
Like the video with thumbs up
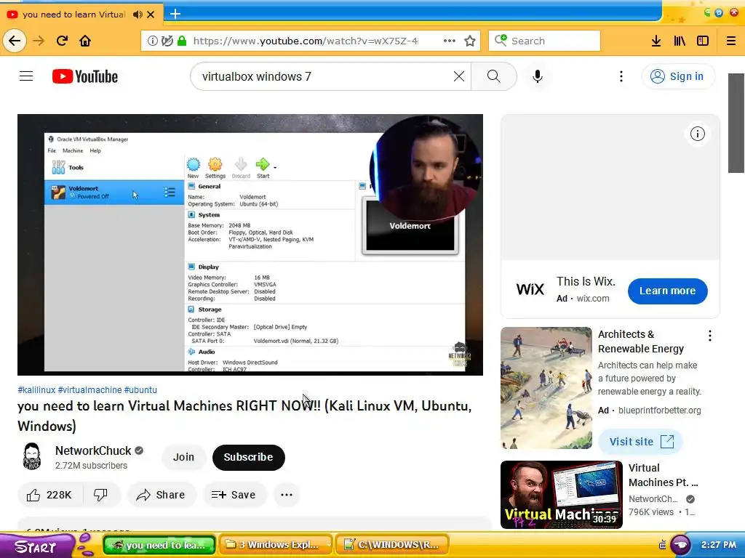tap(50, 495)
